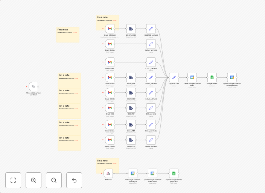
Task: Click the fit-to-view canvas button
Action: coord(13,180)
